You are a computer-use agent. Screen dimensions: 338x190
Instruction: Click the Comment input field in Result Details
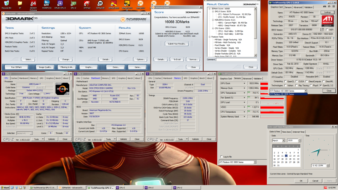237,60
